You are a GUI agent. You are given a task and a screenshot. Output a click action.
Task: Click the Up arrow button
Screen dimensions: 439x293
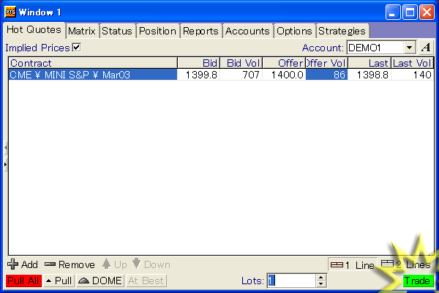(x=115, y=264)
